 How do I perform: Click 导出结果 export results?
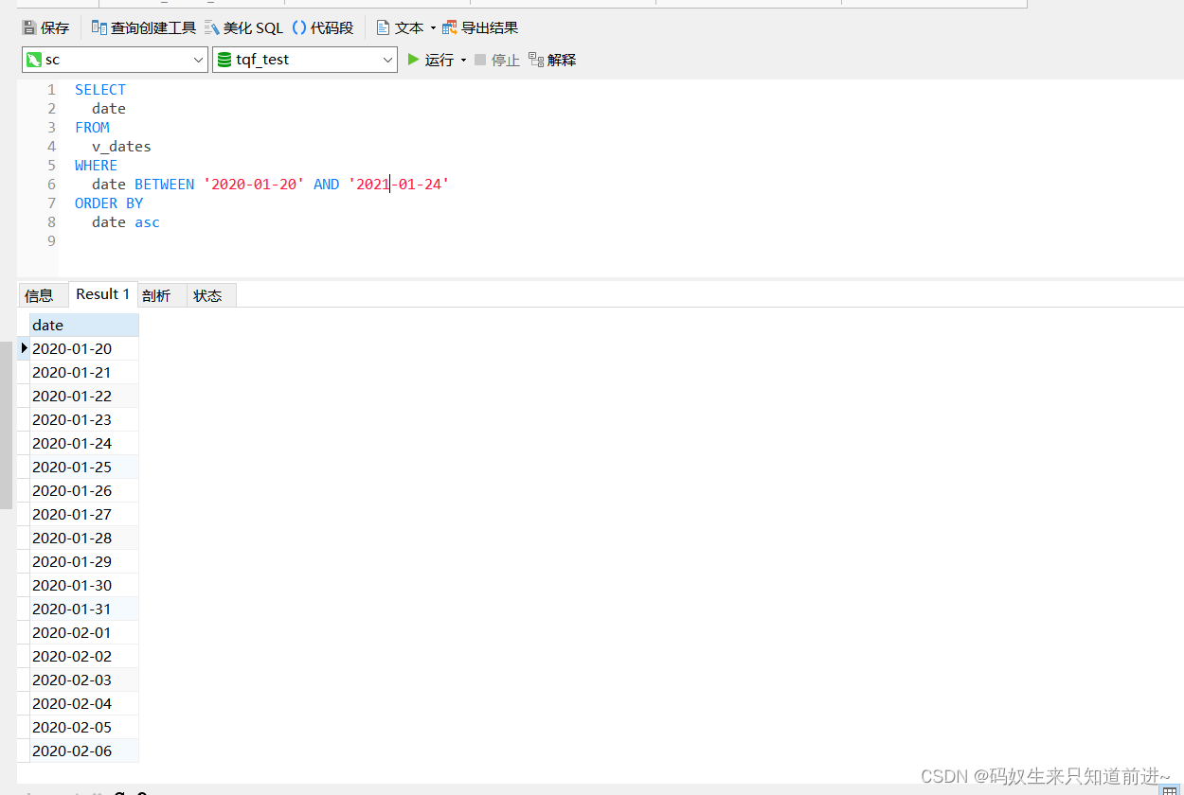[480, 27]
